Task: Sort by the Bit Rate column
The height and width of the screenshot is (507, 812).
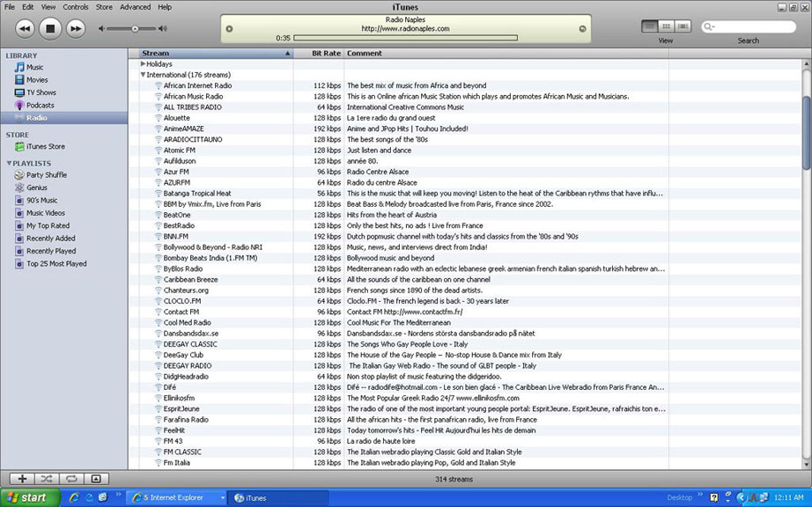Action: click(x=319, y=54)
